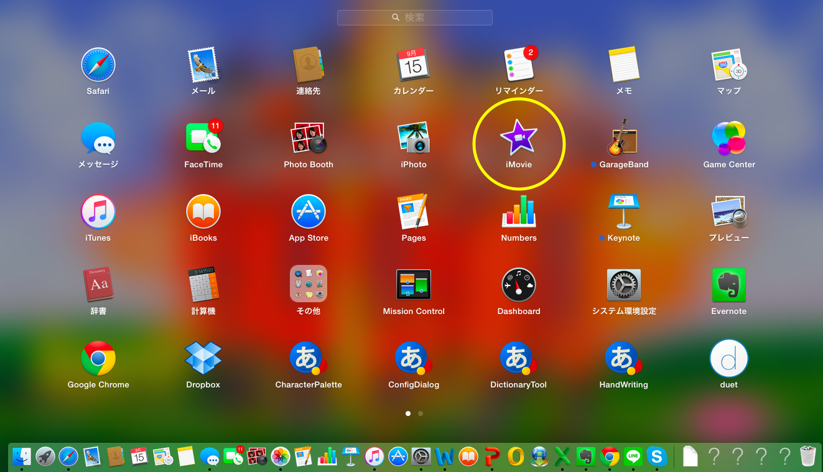Open iBooks in the Launchpad grid
This screenshot has width=823, height=472.
(x=203, y=211)
